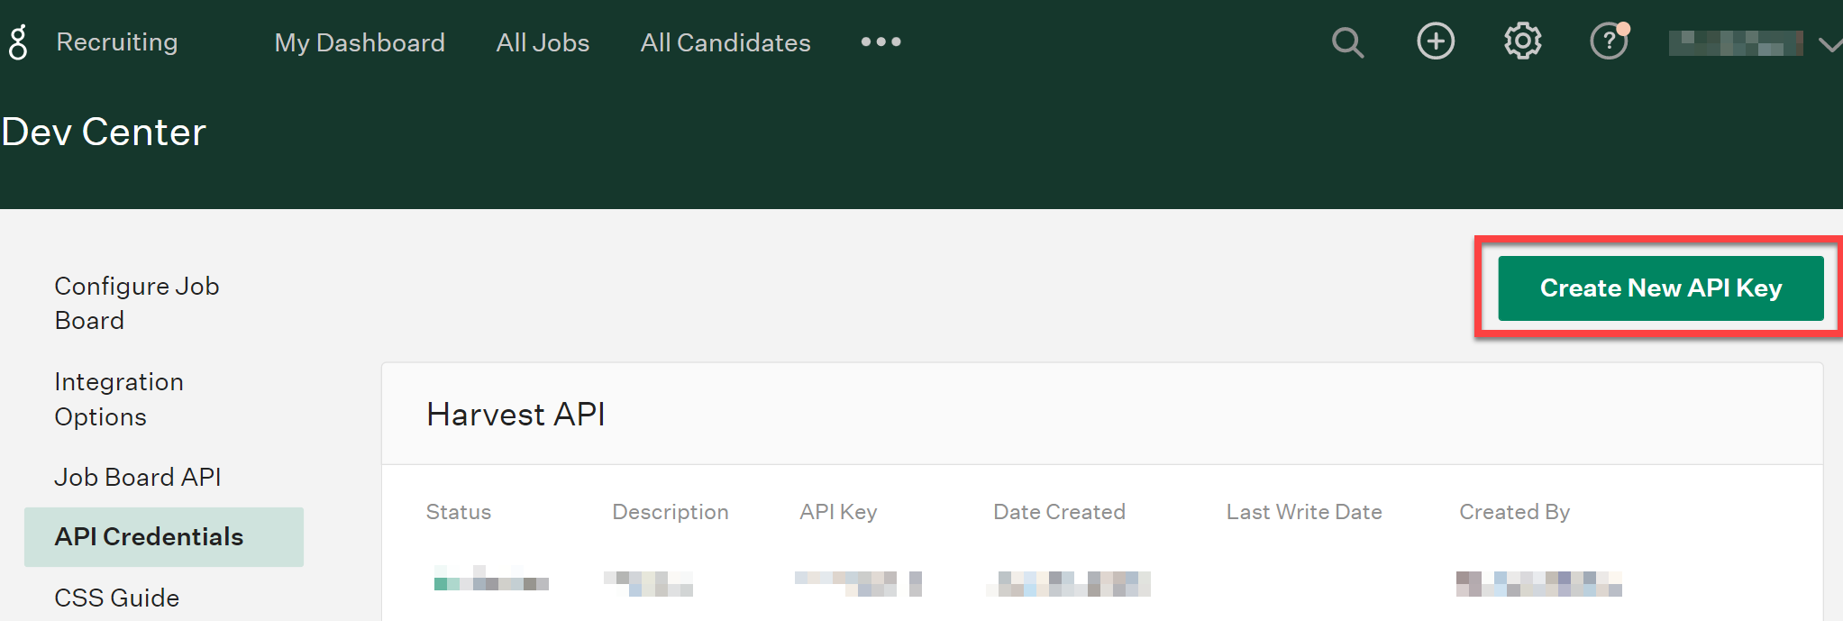Click the Created By column header
This screenshot has height=621, width=1843.
[1514, 512]
